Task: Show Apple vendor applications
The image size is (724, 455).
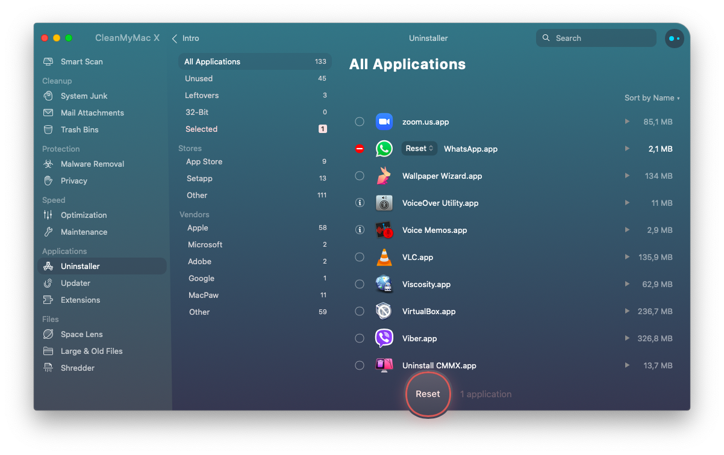Action: (x=255, y=227)
